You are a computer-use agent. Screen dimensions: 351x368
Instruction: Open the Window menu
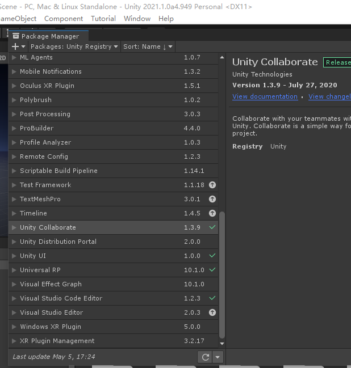[137, 18]
